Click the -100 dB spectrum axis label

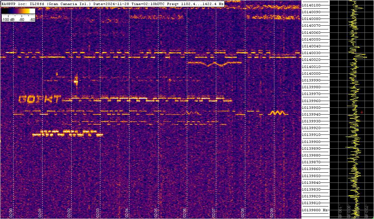click(340, 211)
